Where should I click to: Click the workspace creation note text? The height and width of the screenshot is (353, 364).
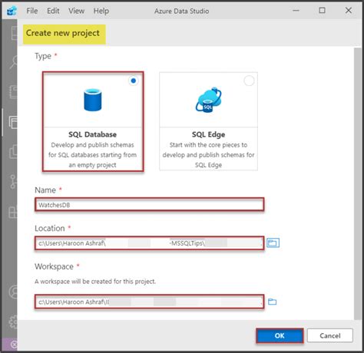click(95, 282)
